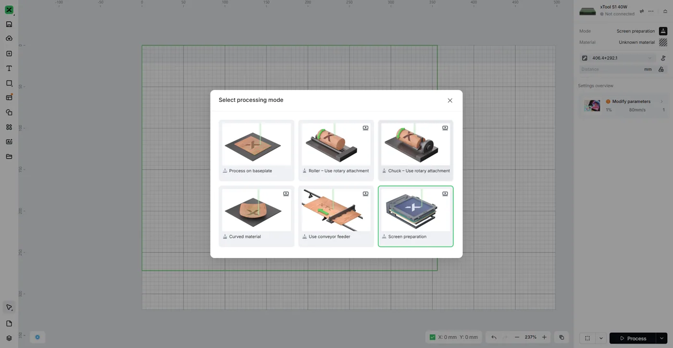Open the layout template tool with orange dot
The height and width of the screenshot is (348, 673).
pyautogui.click(x=9, y=97)
